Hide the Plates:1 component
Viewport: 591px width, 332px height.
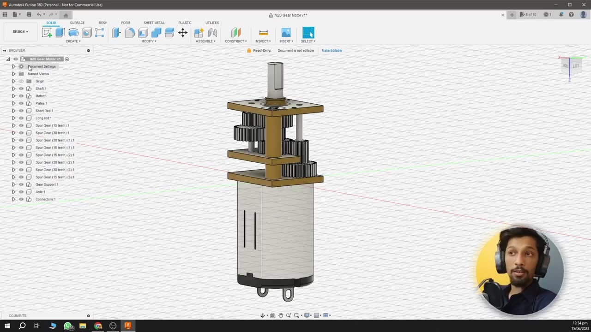(21, 103)
